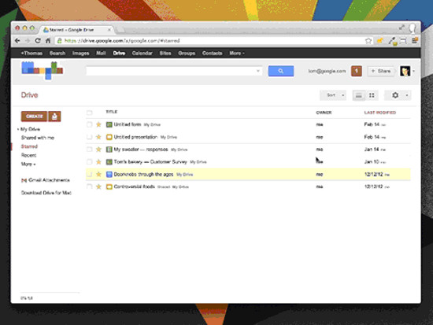Image resolution: width=433 pixels, height=325 pixels.
Task: Open Calendar in the top bar
Action: (x=142, y=53)
